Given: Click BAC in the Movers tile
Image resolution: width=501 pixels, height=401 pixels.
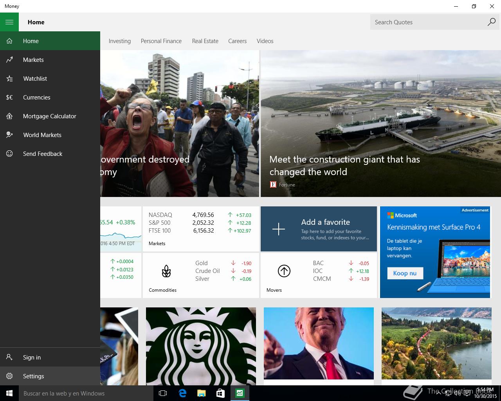Looking at the screenshot, I should 318,263.
